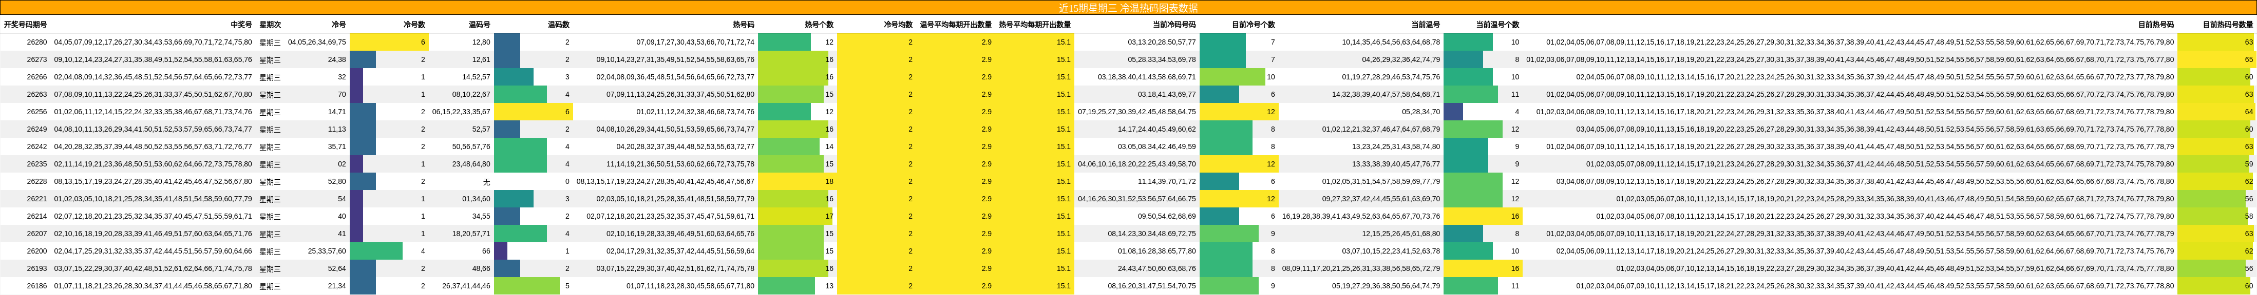Viewport: 2257px width, 295px height.
Task: Click the yellow cold-count bar showing 6
Action: click(389, 42)
